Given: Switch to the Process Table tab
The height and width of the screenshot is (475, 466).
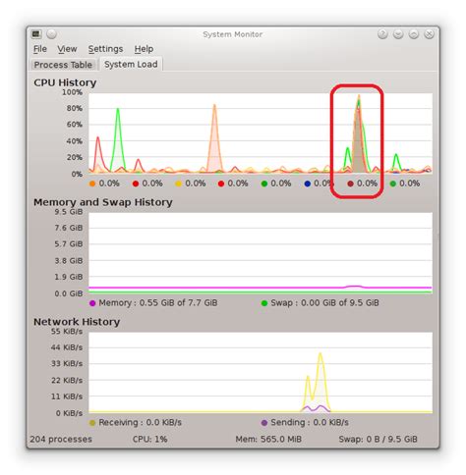Looking at the screenshot, I should (x=63, y=65).
